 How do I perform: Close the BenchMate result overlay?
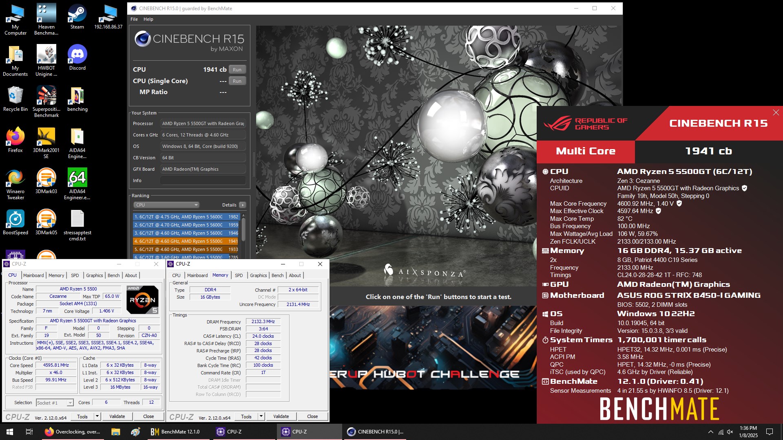coord(776,112)
